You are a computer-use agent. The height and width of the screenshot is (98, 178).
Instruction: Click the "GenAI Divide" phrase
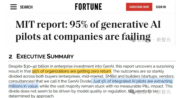point(79,81)
